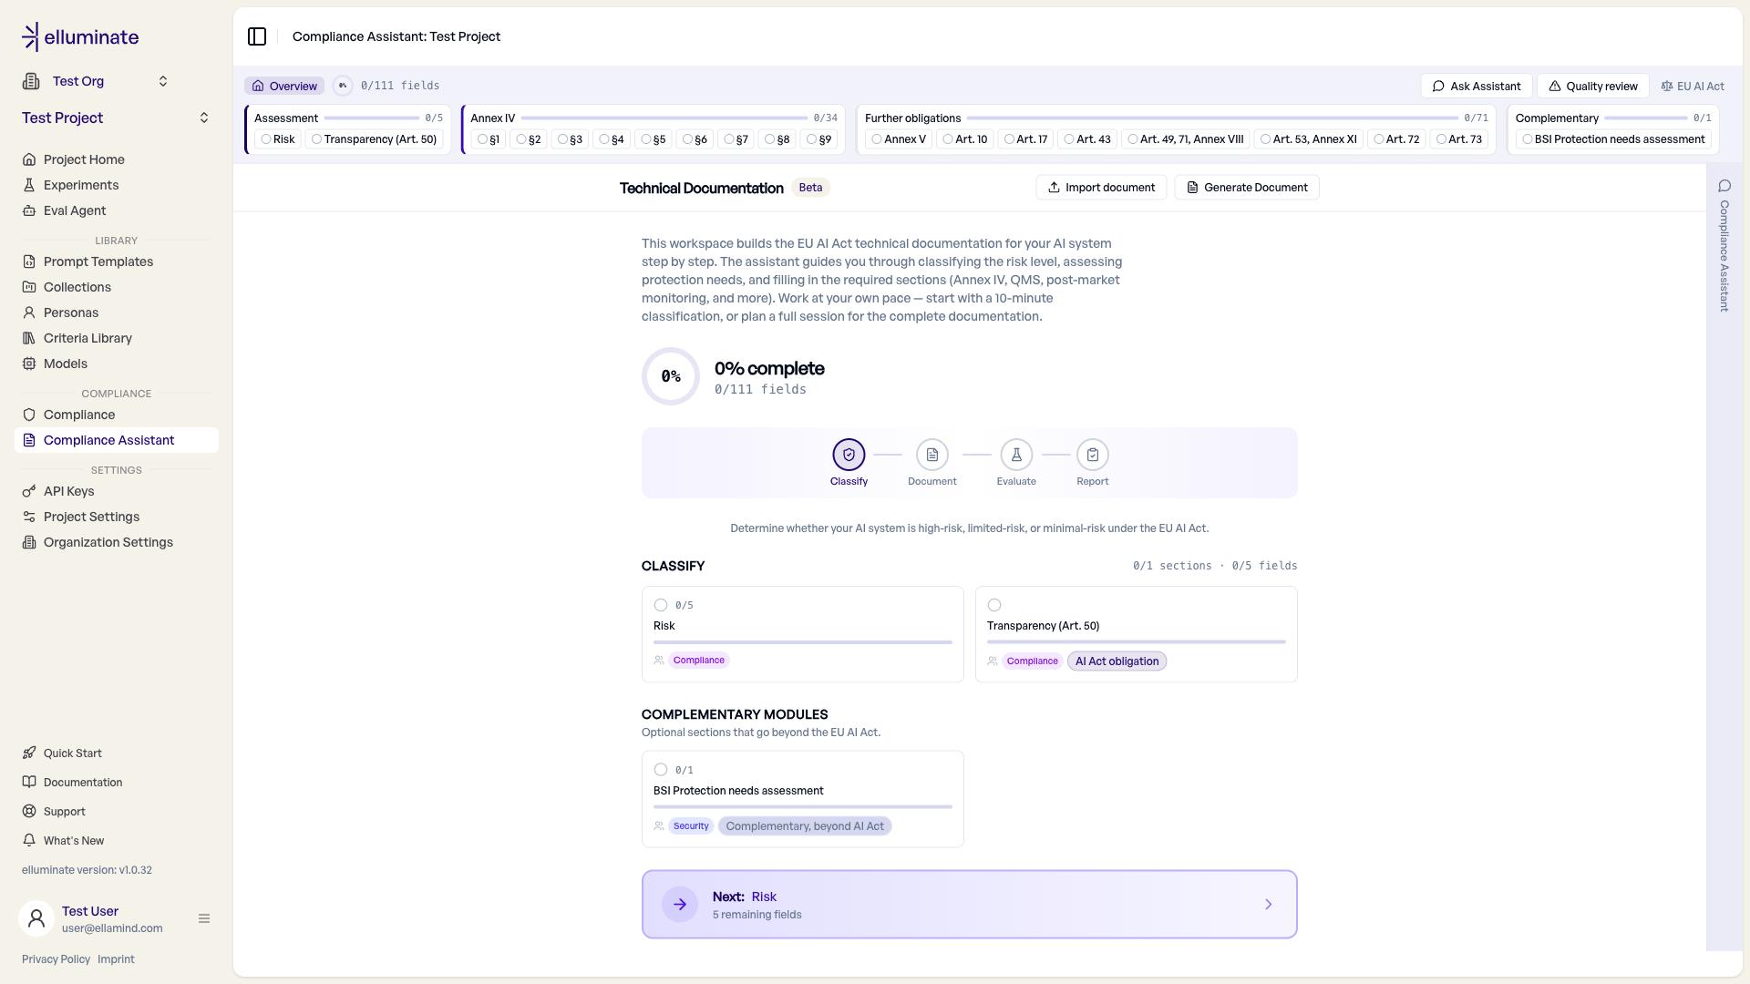Click the Project Settings sliders icon
The height and width of the screenshot is (984, 1750).
point(29,517)
